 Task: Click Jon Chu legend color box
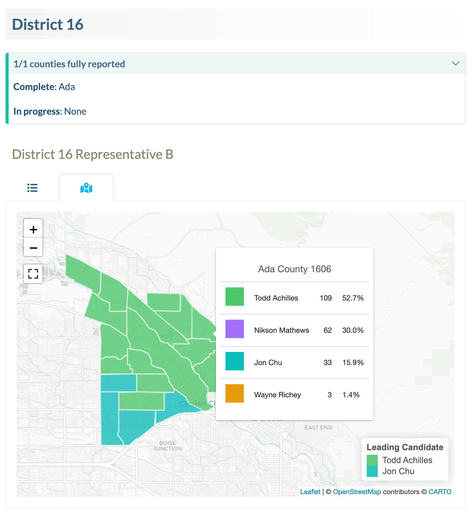[x=372, y=471]
